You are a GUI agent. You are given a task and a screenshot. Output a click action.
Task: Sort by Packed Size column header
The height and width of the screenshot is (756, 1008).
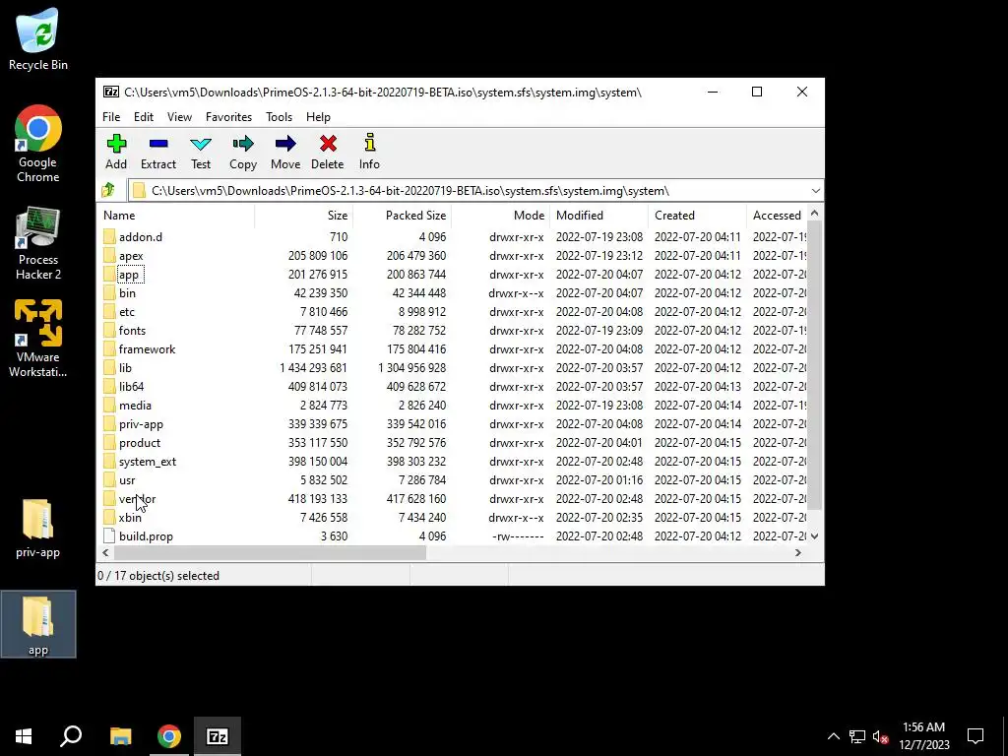coord(403,216)
